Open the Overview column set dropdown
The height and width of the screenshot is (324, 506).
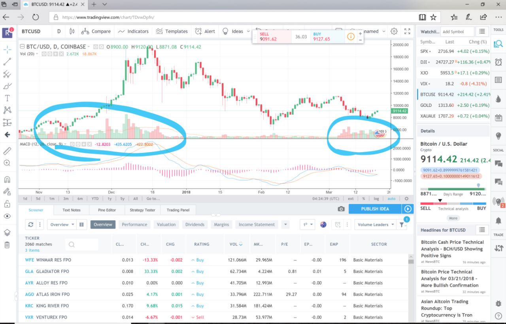coord(62,225)
